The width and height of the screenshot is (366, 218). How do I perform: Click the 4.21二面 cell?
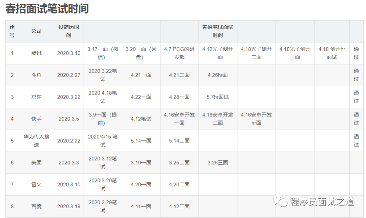[179, 75]
